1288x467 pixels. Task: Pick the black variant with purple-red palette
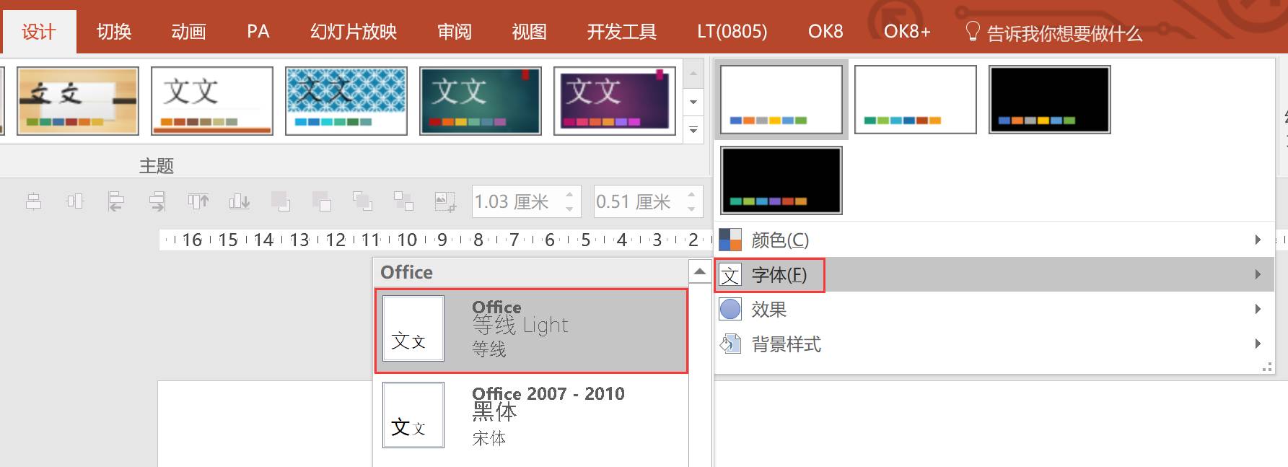point(781,180)
